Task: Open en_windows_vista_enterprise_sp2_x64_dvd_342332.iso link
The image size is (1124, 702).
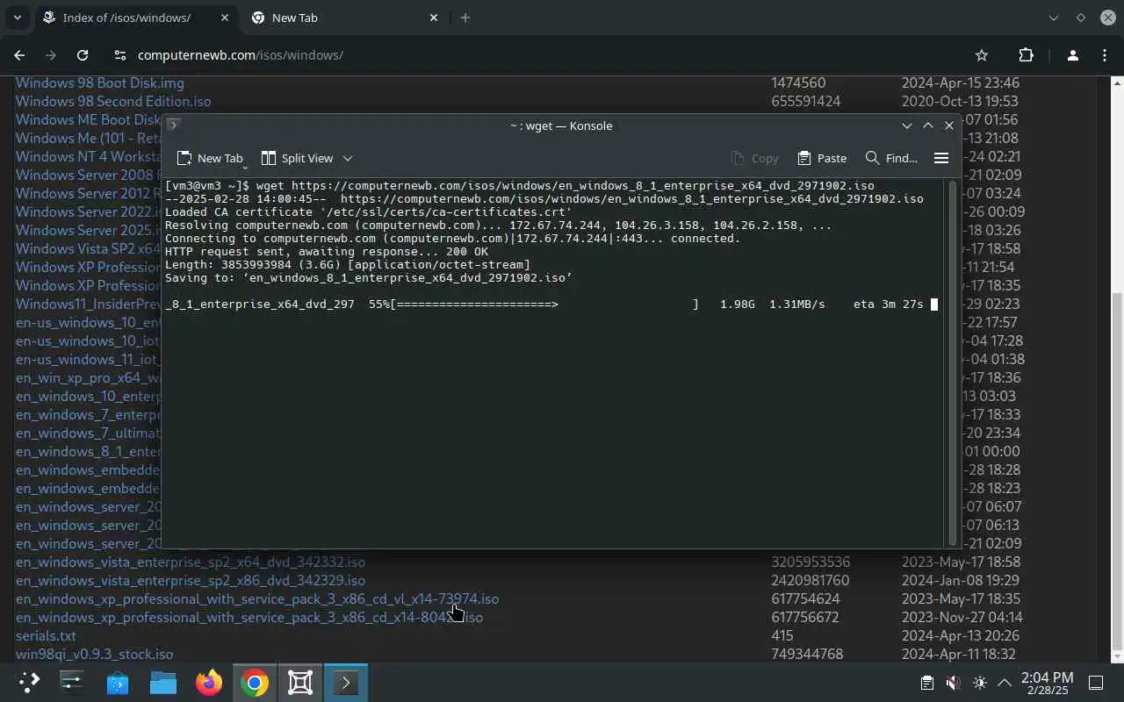Action: [x=191, y=562]
